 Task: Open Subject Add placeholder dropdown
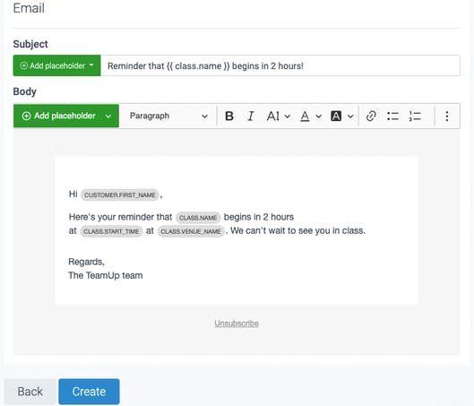point(56,65)
